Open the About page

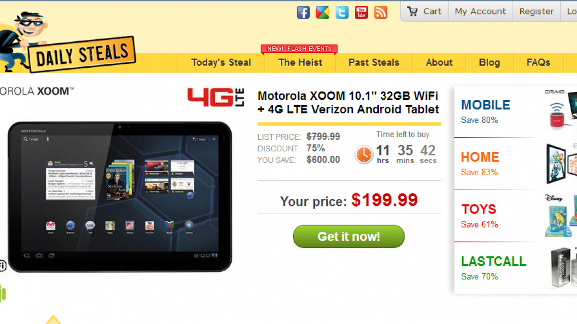click(x=439, y=62)
